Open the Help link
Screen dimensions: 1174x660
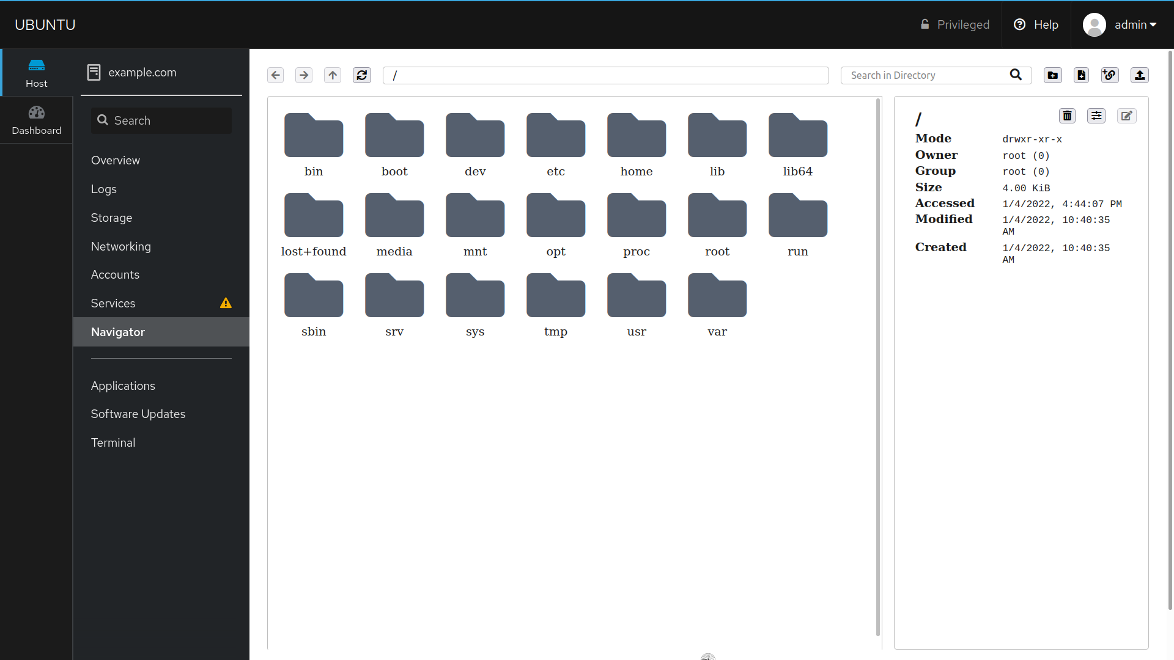(x=1036, y=24)
